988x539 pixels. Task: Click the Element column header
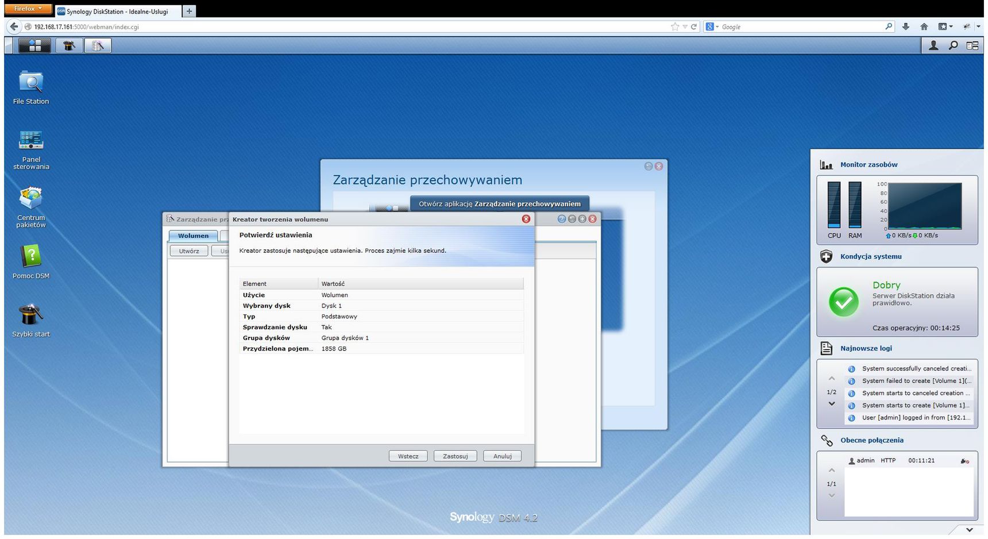279,284
